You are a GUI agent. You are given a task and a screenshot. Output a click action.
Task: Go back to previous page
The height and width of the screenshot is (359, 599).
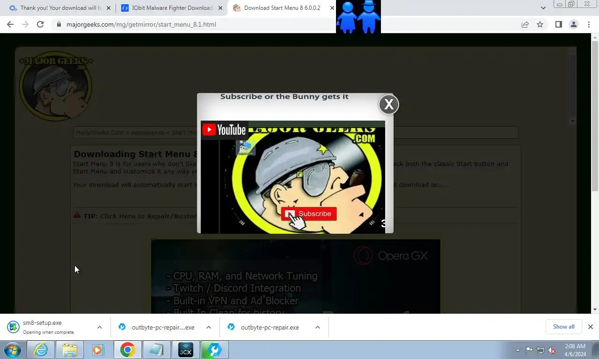[10, 24]
